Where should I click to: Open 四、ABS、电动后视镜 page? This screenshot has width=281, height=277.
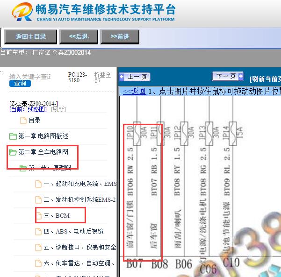pos(74,231)
